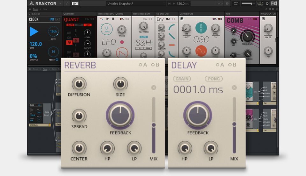The height and width of the screenshot is (176, 306).
Task: Click the EDIT button in toolbar
Action: [75, 4]
